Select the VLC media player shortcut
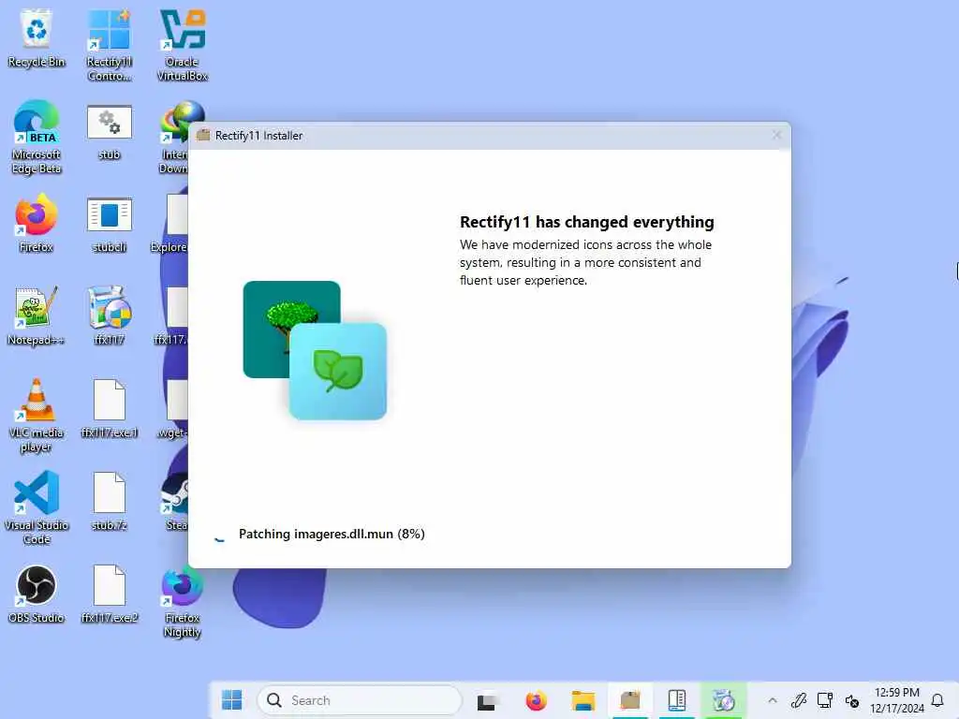The height and width of the screenshot is (719, 959). coord(37,416)
